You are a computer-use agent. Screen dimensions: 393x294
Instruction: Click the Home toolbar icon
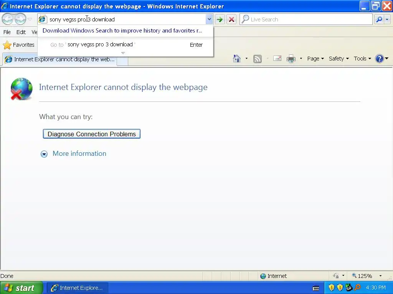pyautogui.click(x=236, y=59)
